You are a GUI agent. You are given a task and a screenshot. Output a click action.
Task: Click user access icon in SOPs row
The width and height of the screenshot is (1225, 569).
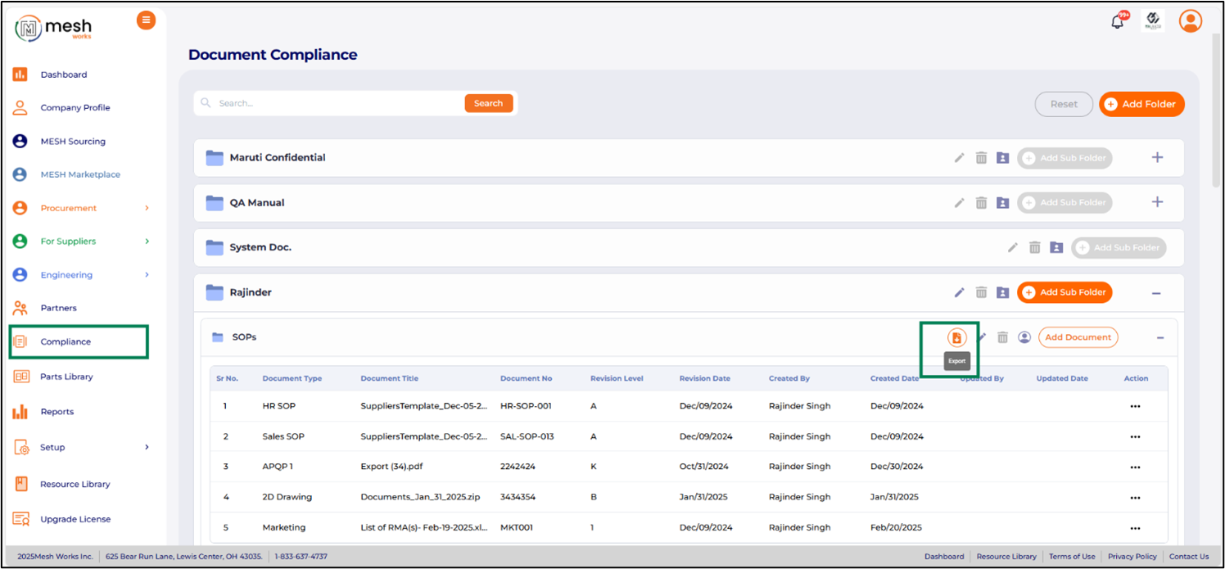(1024, 337)
